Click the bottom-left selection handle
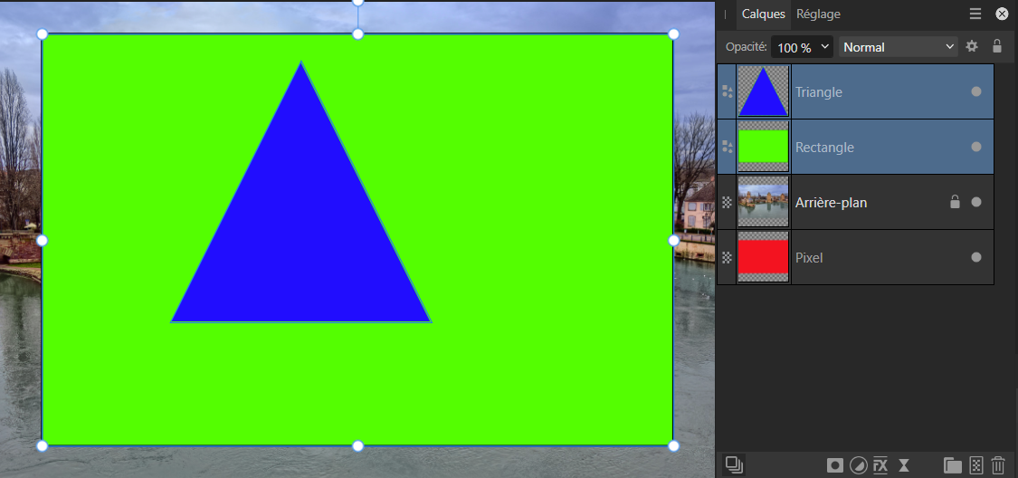Viewport: 1018px width, 478px height. pyautogui.click(x=43, y=445)
